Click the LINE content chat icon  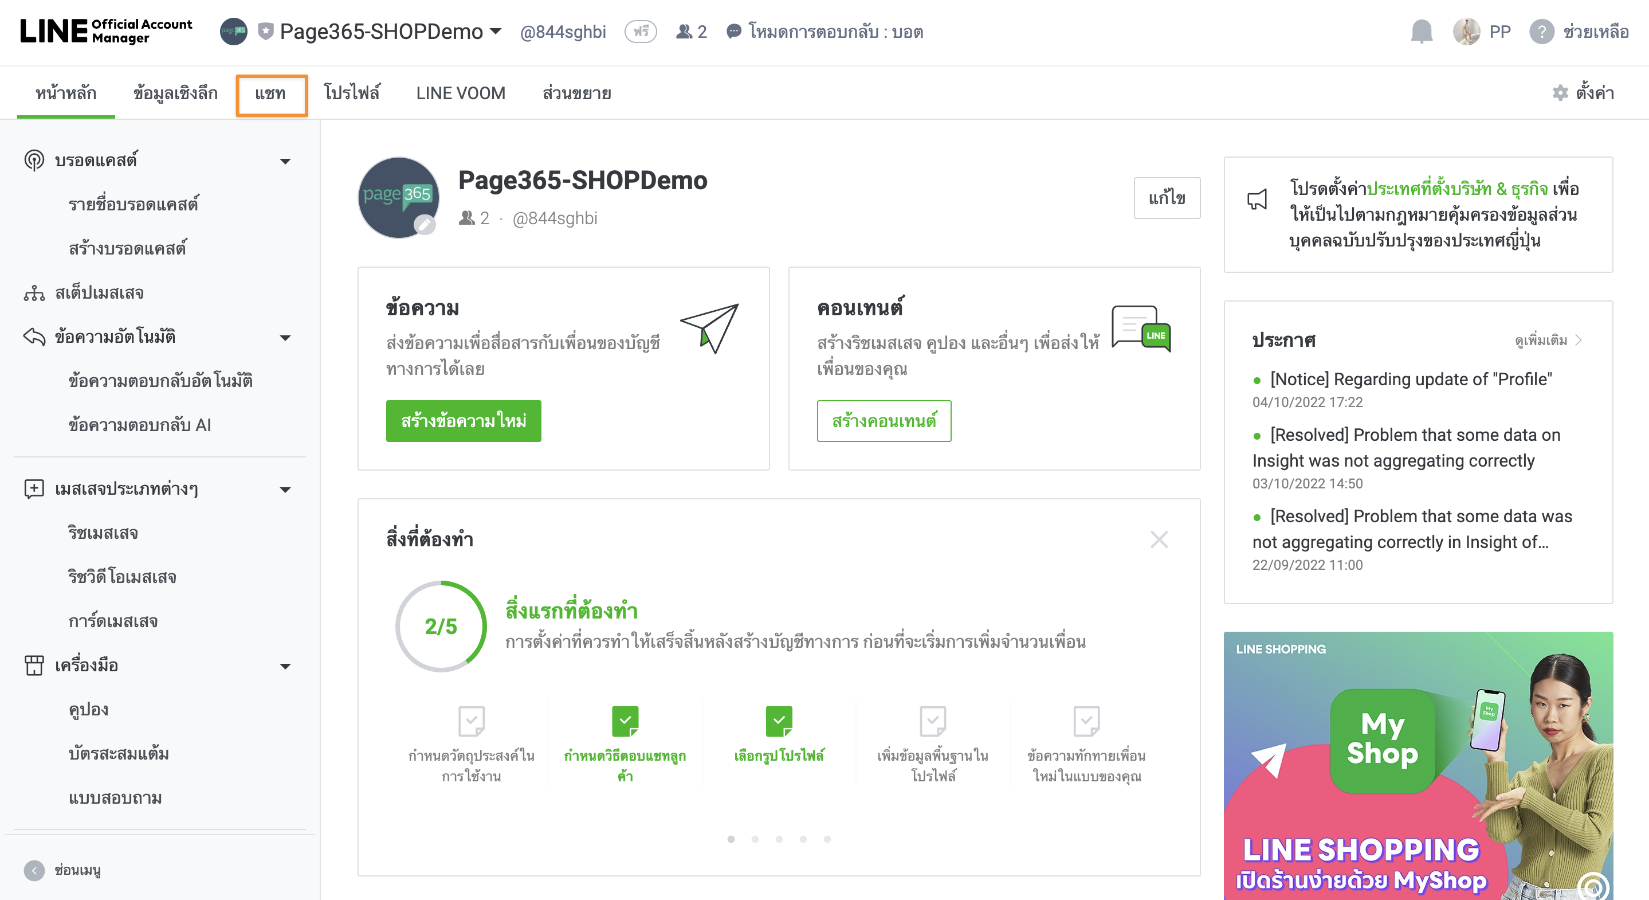pos(1141,328)
